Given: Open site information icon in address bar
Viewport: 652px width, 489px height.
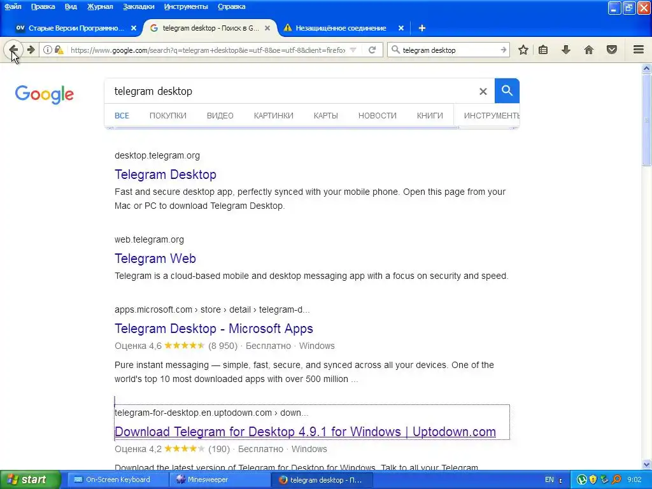Looking at the screenshot, I should coord(48,50).
